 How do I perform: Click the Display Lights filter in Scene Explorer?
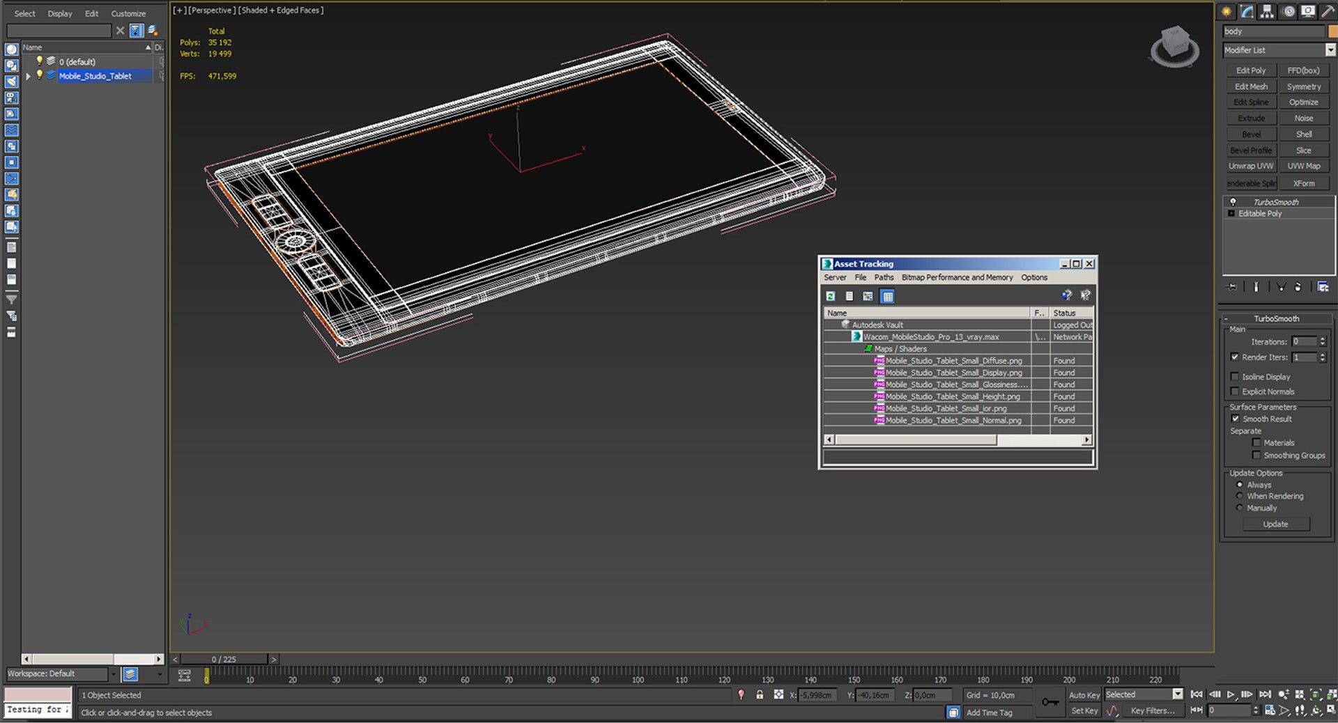tap(12, 81)
